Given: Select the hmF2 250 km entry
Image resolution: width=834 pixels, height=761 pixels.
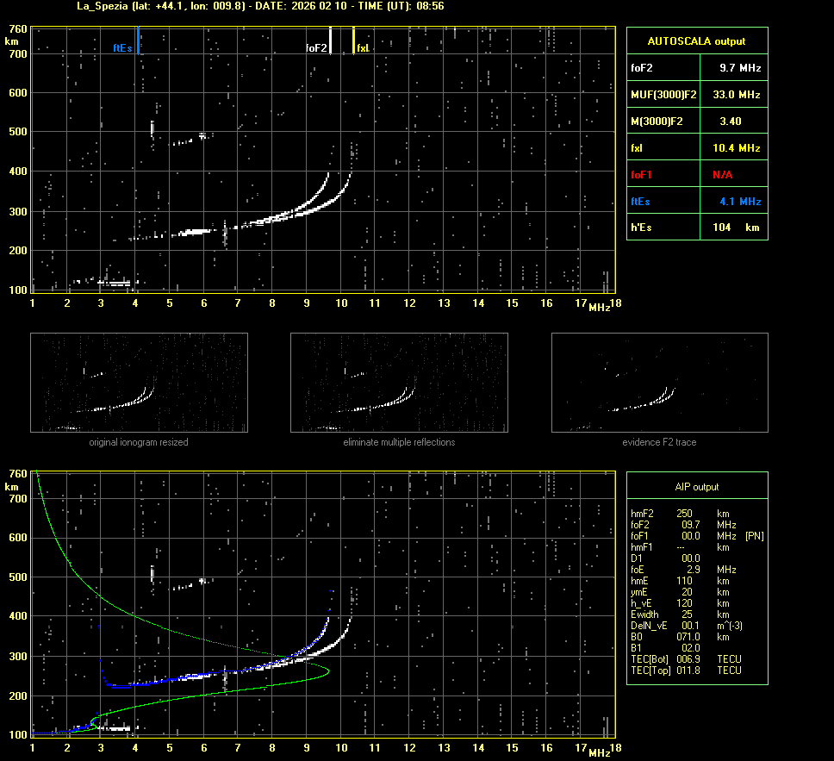Looking at the screenshot, I should point(681,514).
